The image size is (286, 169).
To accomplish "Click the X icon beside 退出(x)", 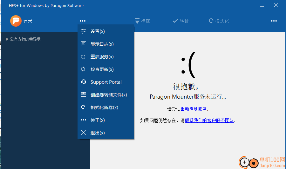I will (x=84, y=133).
